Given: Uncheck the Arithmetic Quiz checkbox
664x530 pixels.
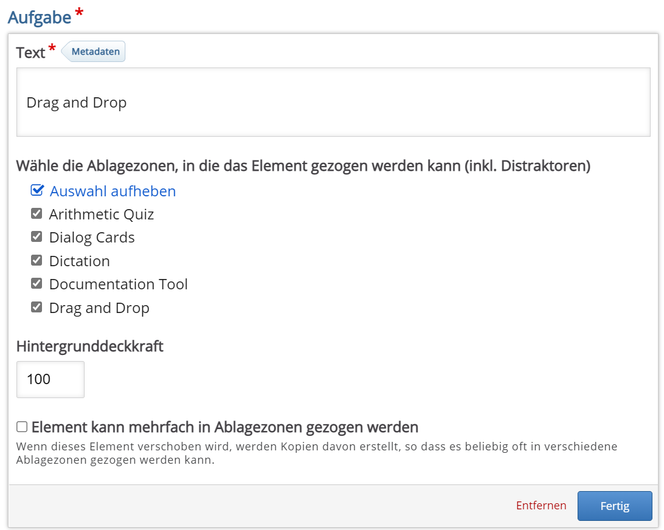Looking at the screenshot, I should click(37, 214).
